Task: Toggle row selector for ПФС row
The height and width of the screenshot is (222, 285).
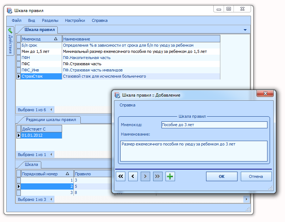Action: (19, 64)
